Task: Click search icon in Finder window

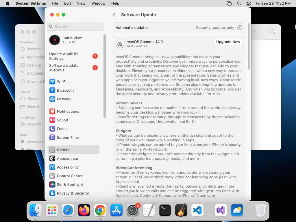Action: click(273, 32)
